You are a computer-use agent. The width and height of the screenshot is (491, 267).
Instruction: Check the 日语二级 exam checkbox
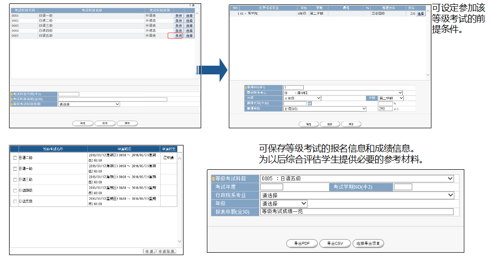click(x=15, y=158)
